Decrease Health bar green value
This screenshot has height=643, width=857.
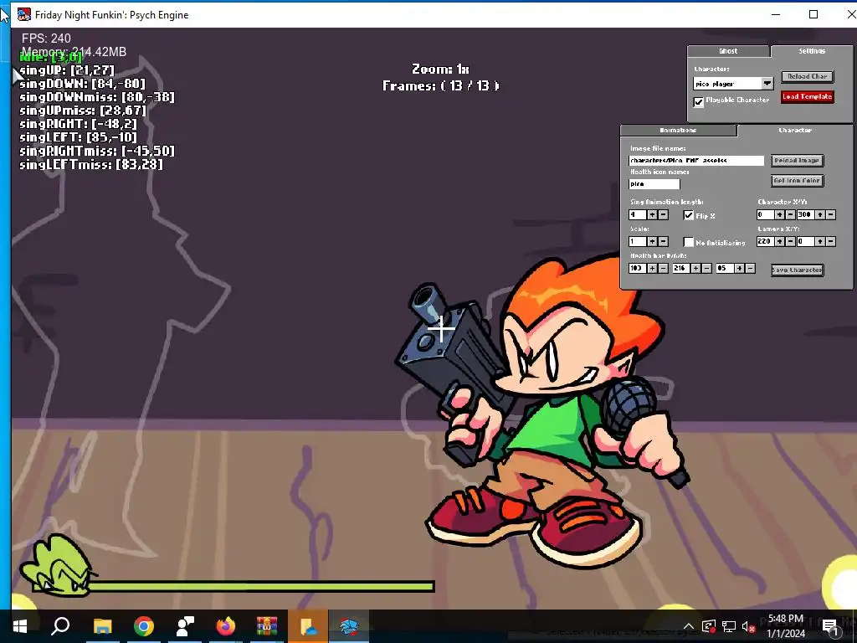pyautogui.click(x=706, y=268)
